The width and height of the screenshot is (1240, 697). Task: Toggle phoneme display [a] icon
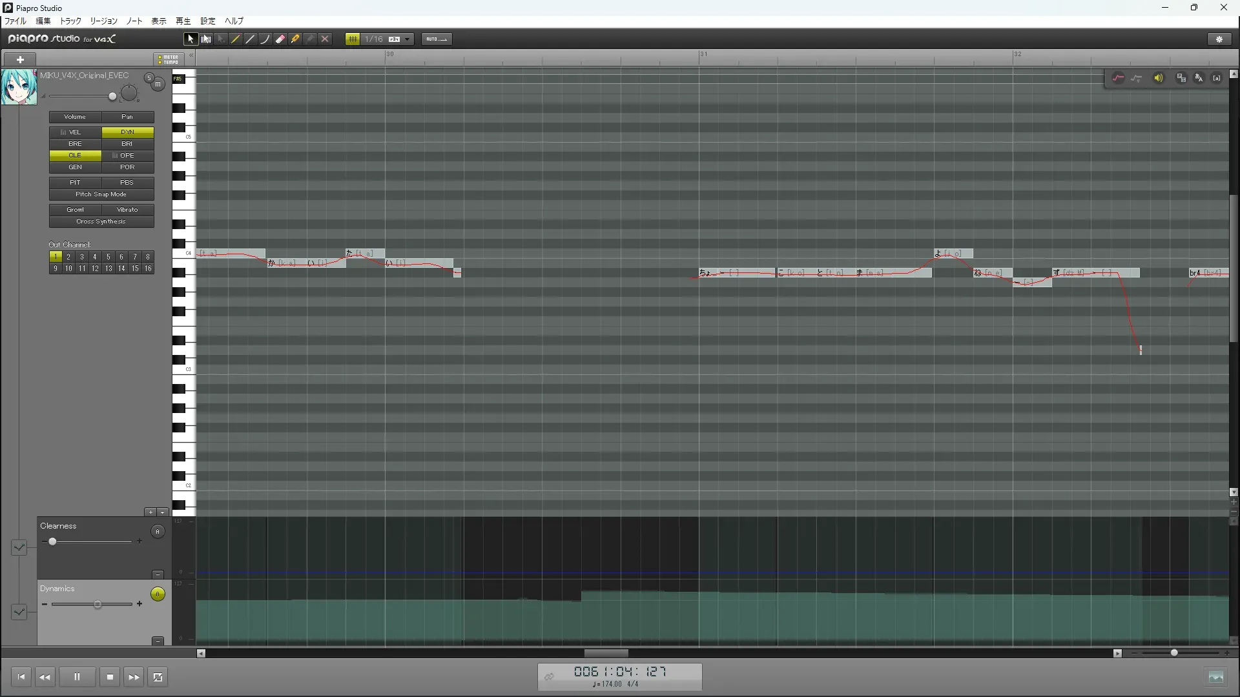[1217, 78]
